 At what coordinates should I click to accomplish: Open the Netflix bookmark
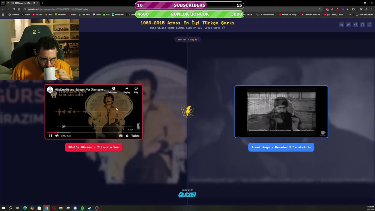click(72, 14)
